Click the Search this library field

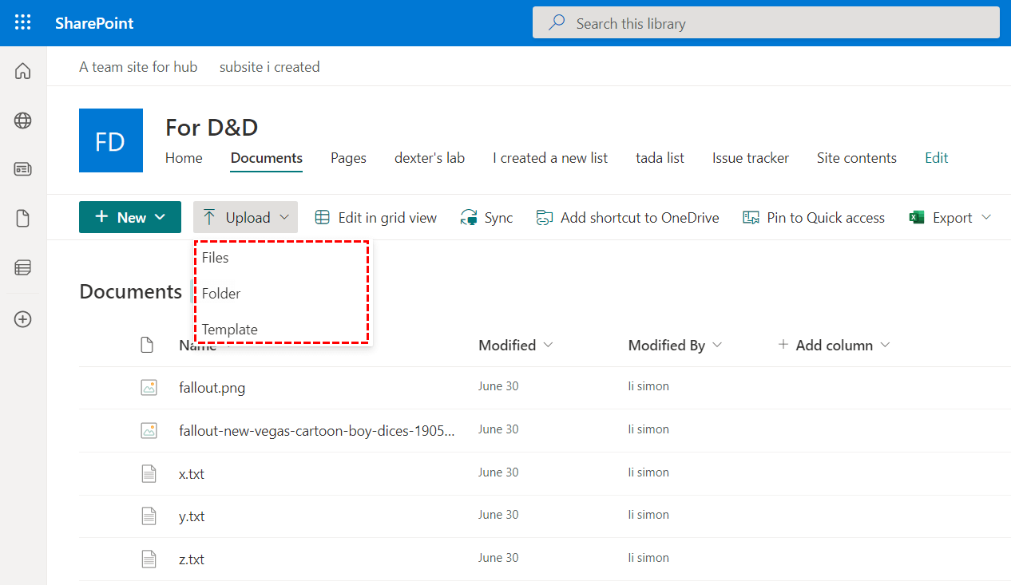tap(766, 22)
